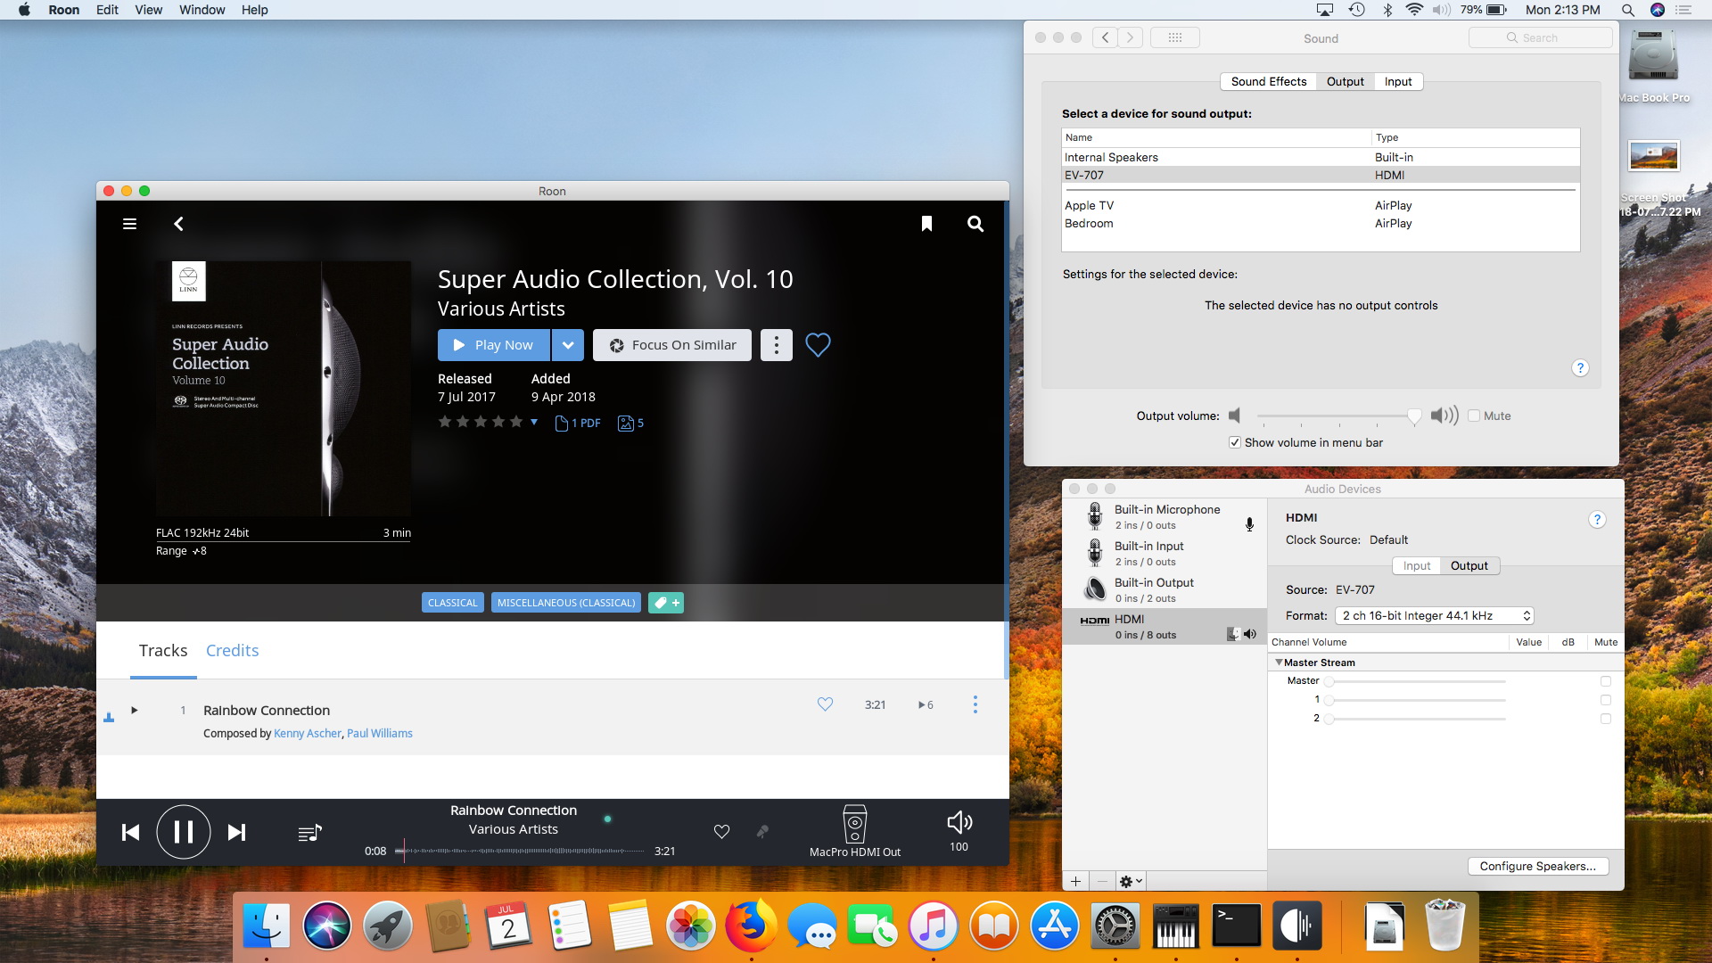Screen dimensions: 1712x963
Task: Add new audio device with plus
Action: coord(1075,881)
